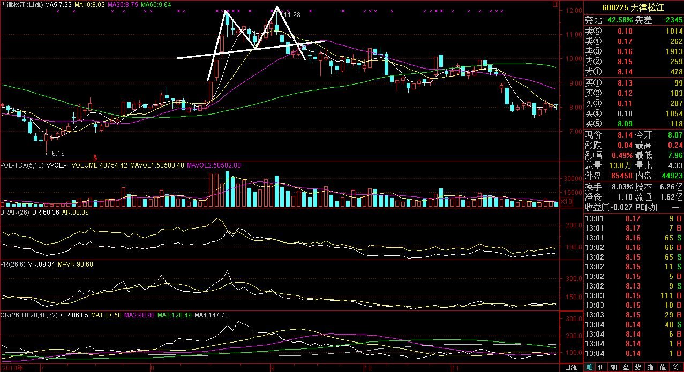Click the 委比 value -42.58%
Image resolution: width=684 pixels, height=372 pixels.
tap(619, 20)
